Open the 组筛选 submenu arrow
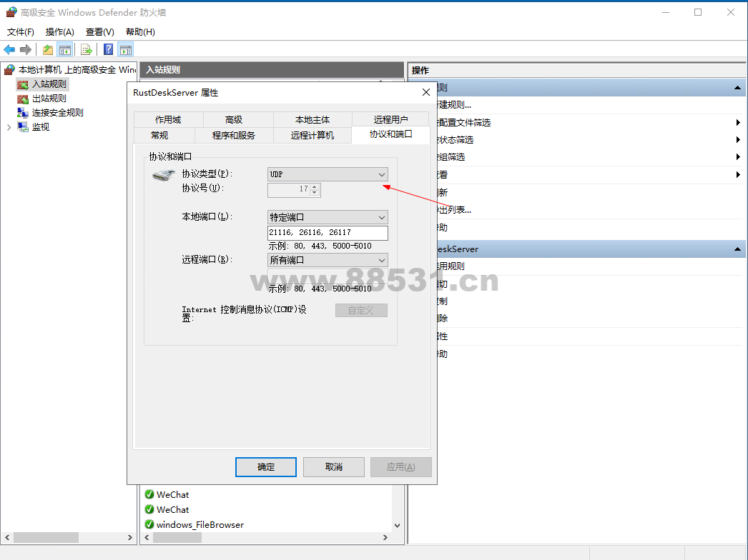Viewport: 748px width, 560px height. [738, 157]
